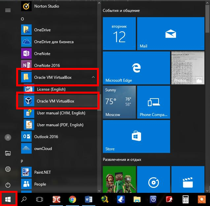Open the blue bird app on taskbar
The width and height of the screenshot is (210, 206).
[121, 199]
